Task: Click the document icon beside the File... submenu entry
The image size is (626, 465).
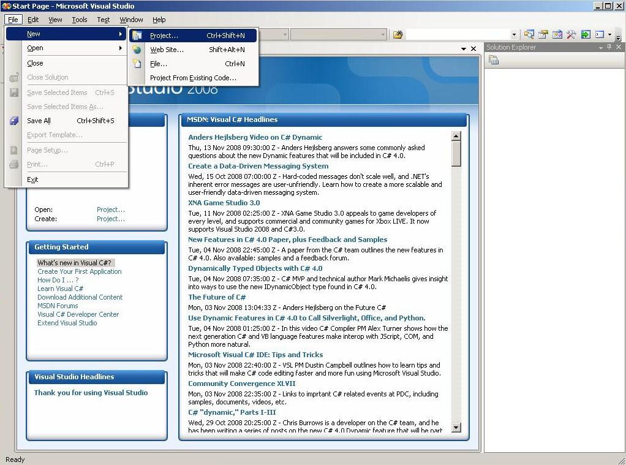Action: pyautogui.click(x=137, y=64)
